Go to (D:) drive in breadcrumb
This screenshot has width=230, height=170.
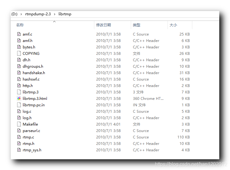(14, 14)
